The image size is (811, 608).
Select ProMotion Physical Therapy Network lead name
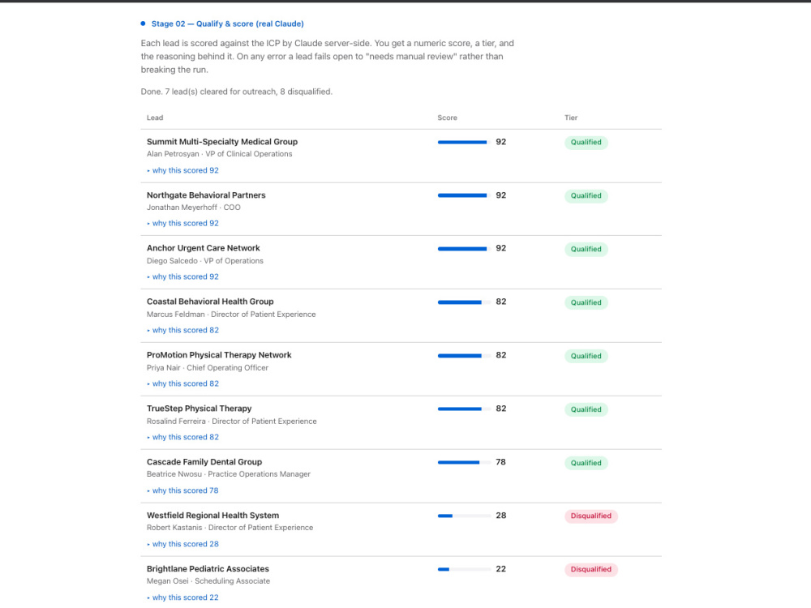pos(219,355)
